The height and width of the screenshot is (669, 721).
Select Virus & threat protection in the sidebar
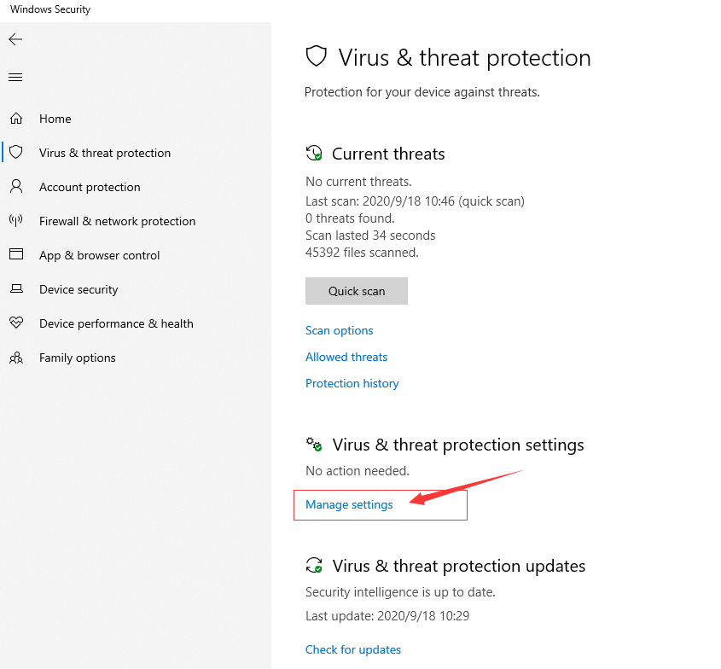click(x=104, y=152)
